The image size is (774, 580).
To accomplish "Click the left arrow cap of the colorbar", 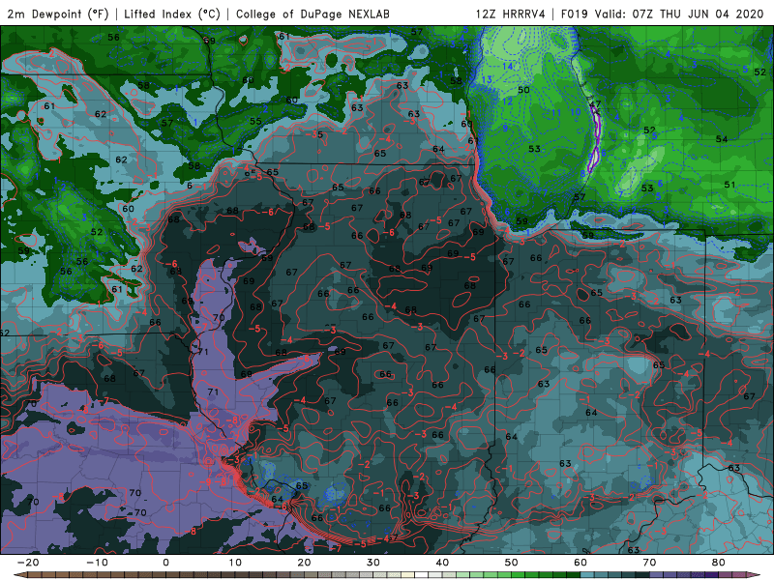I will [19, 575].
